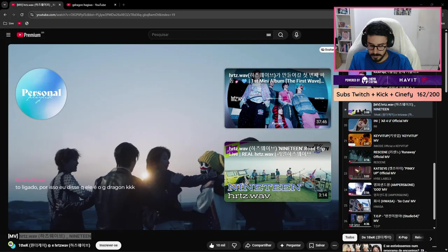Click the Personal playlist round watermark
This screenshot has height=252, width=448.
(x=41, y=94)
